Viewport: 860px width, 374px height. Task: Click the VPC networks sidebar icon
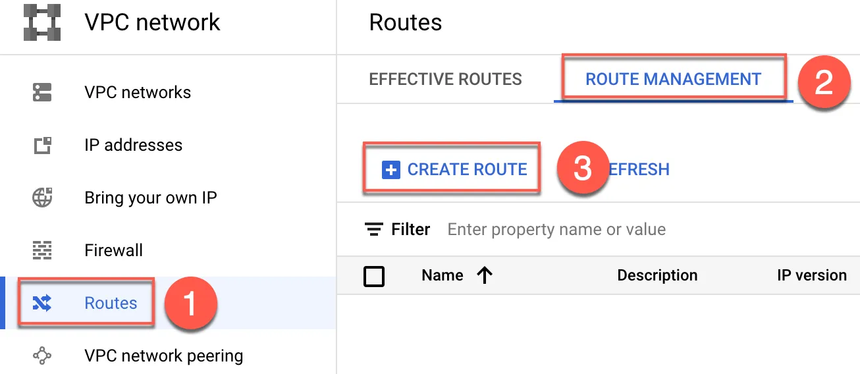[42, 92]
